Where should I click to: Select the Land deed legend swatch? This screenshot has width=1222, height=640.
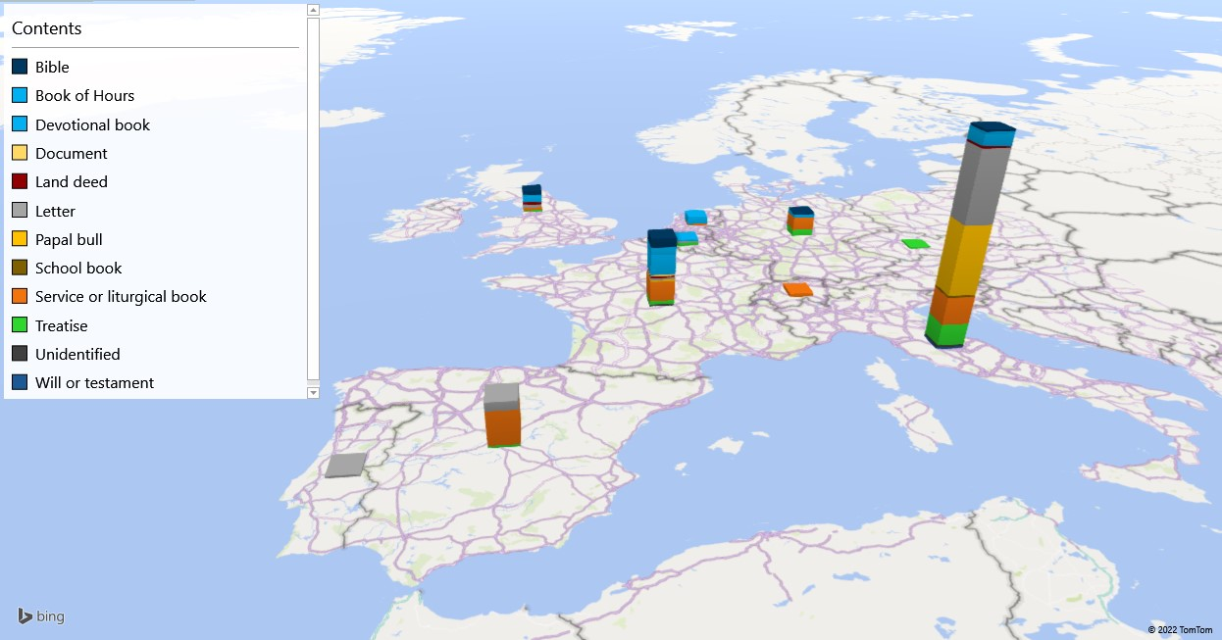tap(20, 181)
